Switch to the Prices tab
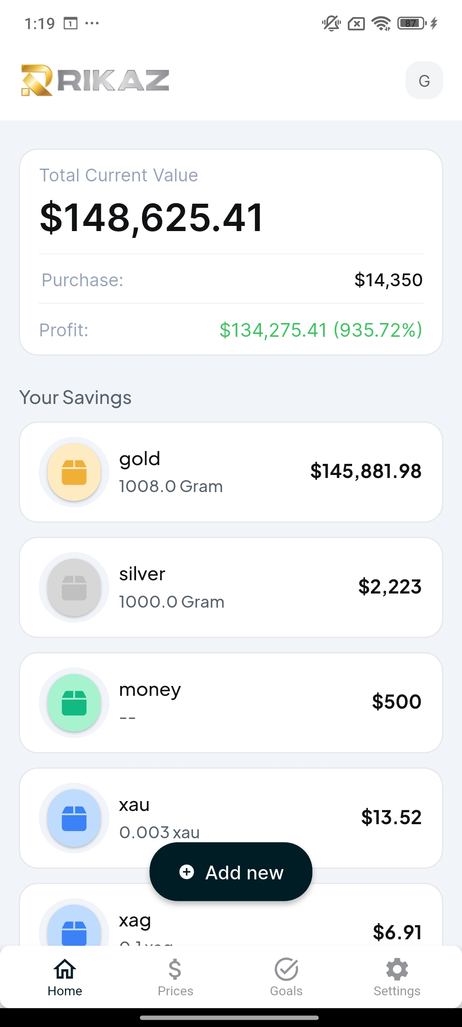The height and width of the screenshot is (1027, 462). pyautogui.click(x=175, y=977)
